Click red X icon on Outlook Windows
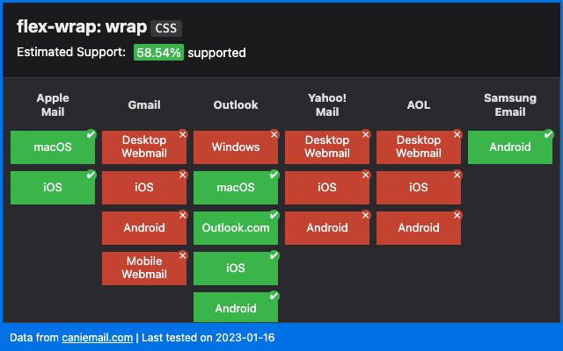Screen dimensions: 563x351 [274, 134]
